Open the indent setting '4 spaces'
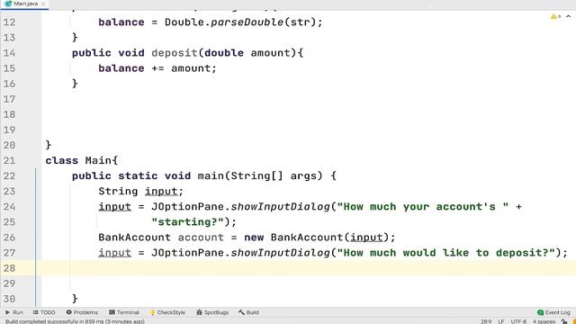 click(x=544, y=321)
